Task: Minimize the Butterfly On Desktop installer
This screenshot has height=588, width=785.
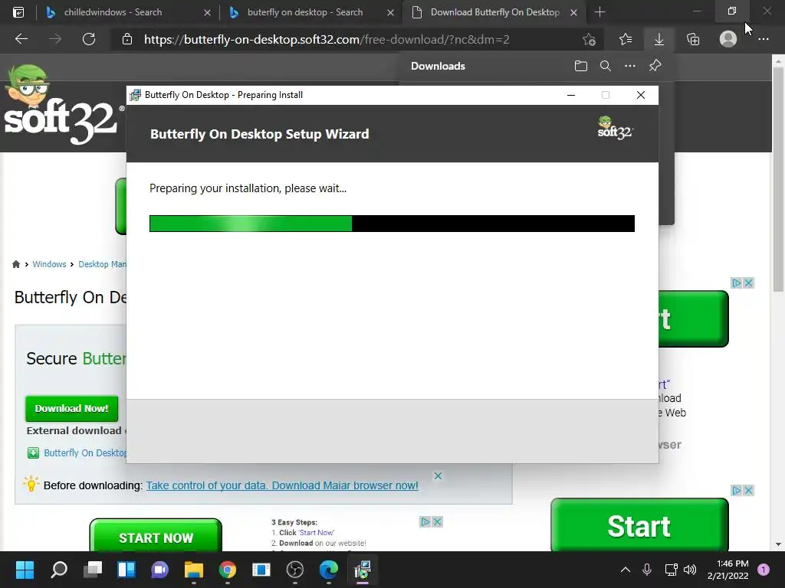Action: click(x=570, y=95)
